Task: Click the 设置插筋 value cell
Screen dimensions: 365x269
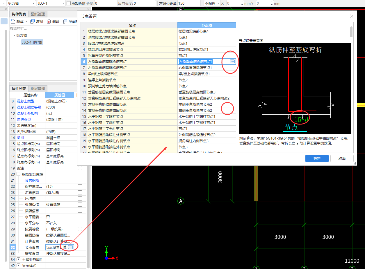Action: 60,205
